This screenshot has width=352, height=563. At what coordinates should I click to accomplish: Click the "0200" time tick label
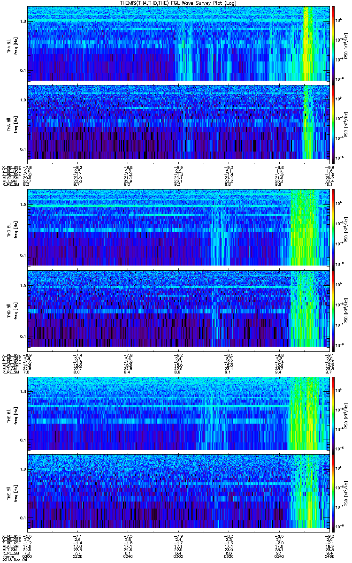click(28, 556)
